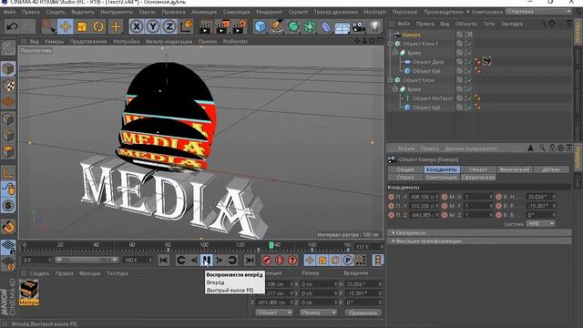Select the Move tool icon
This screenshot has height=328, width=583.
click(66, 26)
